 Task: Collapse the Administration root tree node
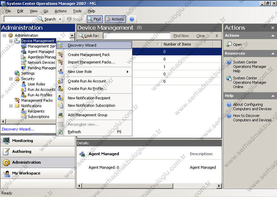[x=4, y=35]
